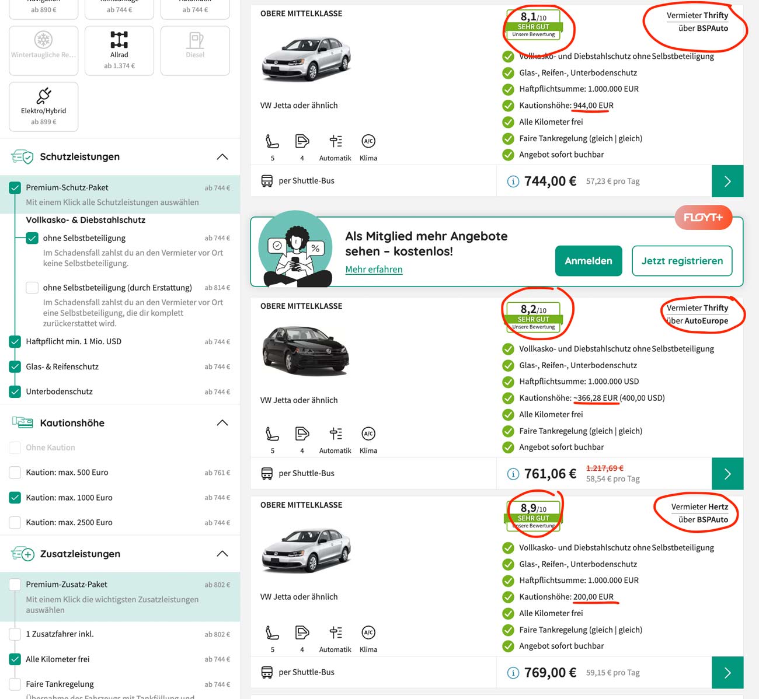
Task: Check 1 Zusatzfahrer inkl. checkbox
Action: 15,634
